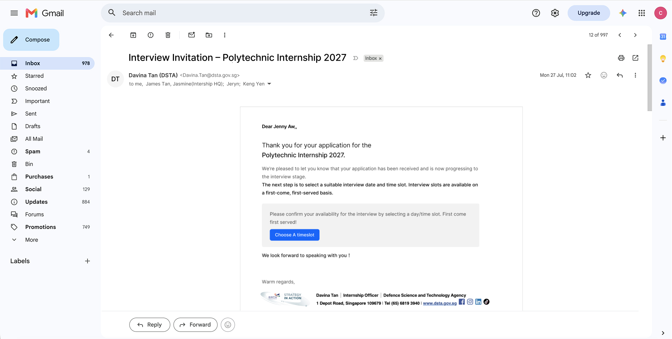Select the Promotions category
The width and height of the screenshot is (672, 339).
[x=40, y=227]
